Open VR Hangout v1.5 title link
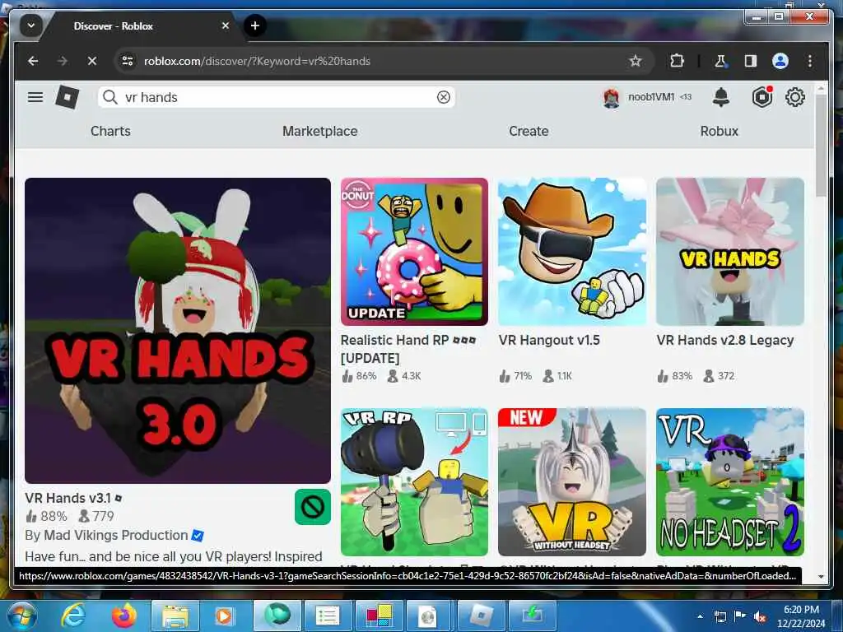 (x=549, y=340)
